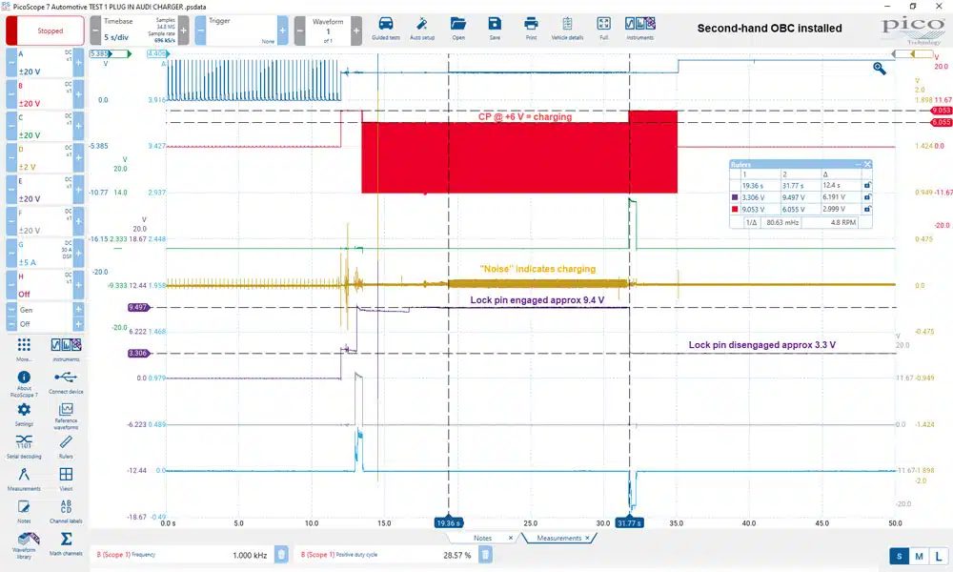Toggle lock for the red channel ruler row
This screenshot has width=953, height=572.
[x=867, y=209]
